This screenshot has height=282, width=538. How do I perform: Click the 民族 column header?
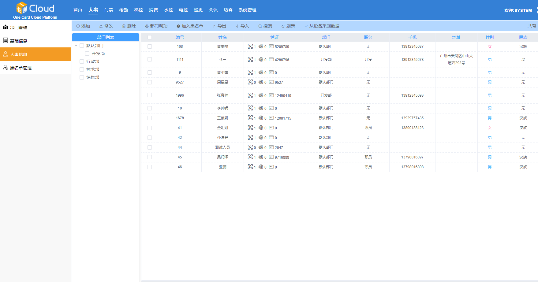(x=523, y=37)
